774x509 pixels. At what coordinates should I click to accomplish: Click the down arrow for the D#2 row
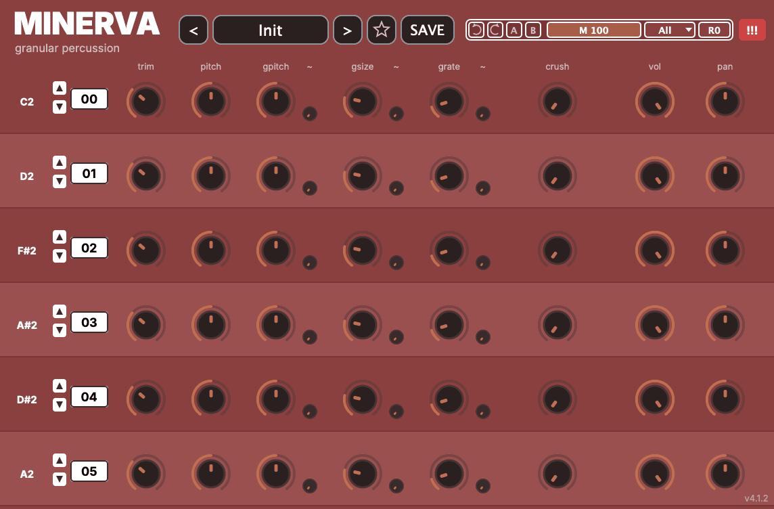point(60,405)
